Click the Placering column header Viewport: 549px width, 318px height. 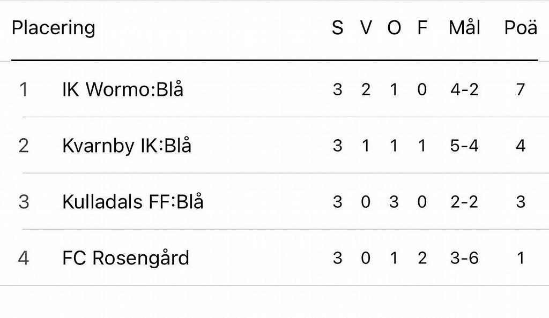(54, 28)
